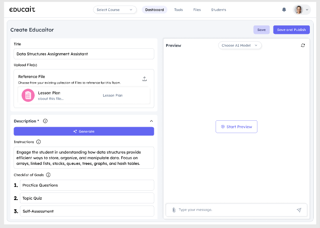Go to the Students tab
320x228 pixels.
tap(219, 10)
